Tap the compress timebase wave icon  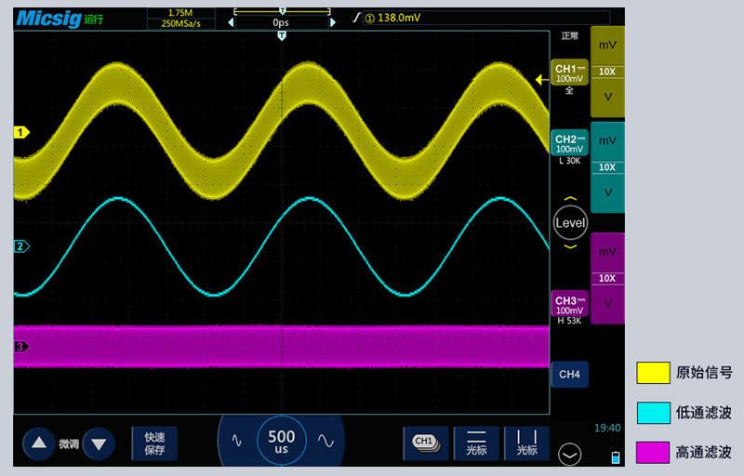(236, 441)
